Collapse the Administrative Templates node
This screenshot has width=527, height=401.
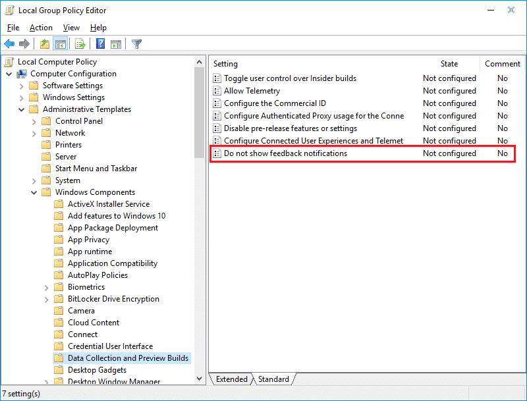22,109
